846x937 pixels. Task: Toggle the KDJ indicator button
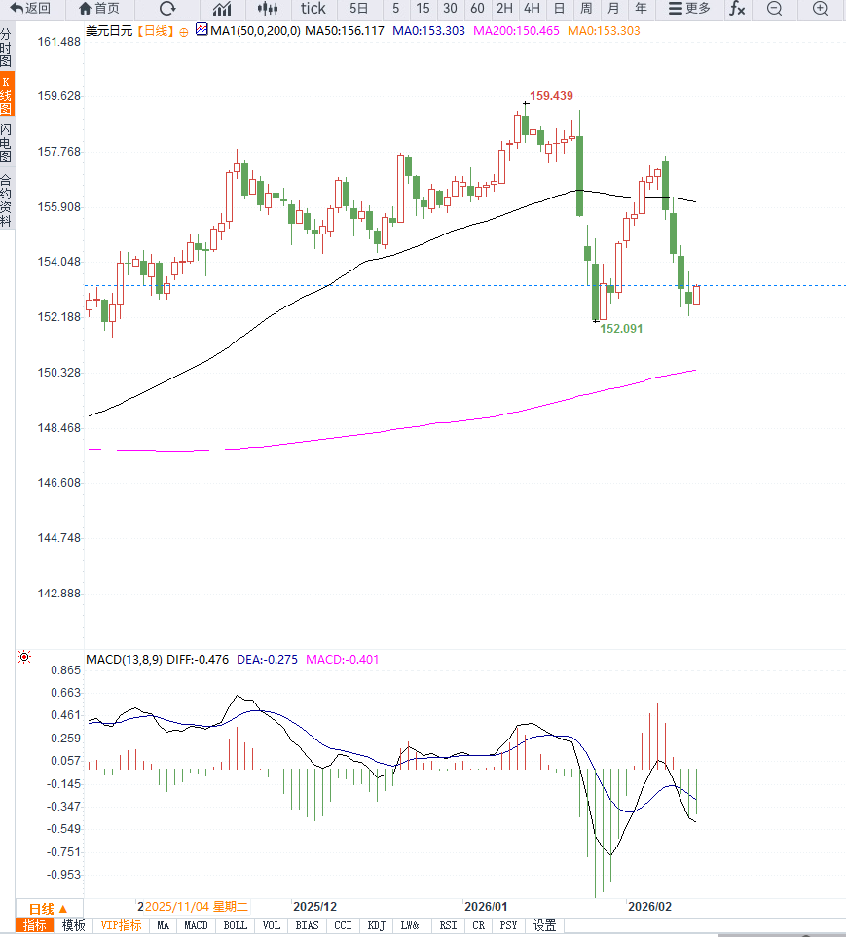click(376, 926)
